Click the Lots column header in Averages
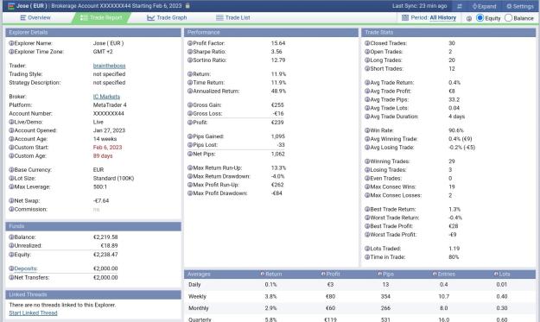 tap(502, 275)
